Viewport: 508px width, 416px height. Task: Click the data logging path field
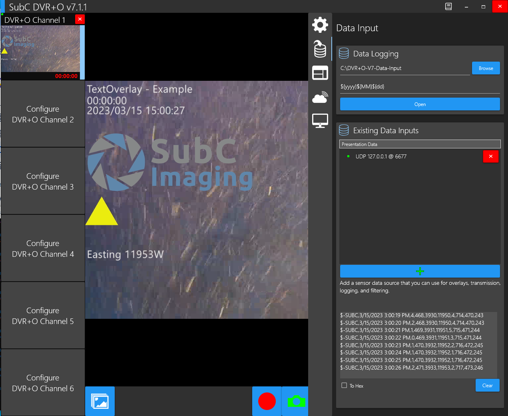[404, 68]
